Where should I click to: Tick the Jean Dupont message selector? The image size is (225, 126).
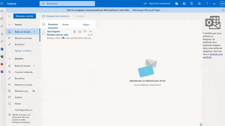tap(44, 33)
